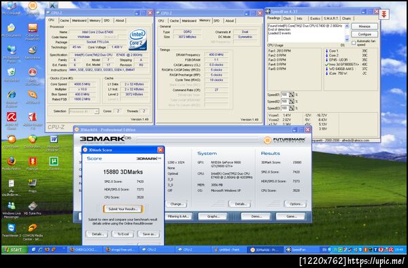
Task: Click Speed01 percentage input field
Action: pyautogui.click(x=285, y=95)
